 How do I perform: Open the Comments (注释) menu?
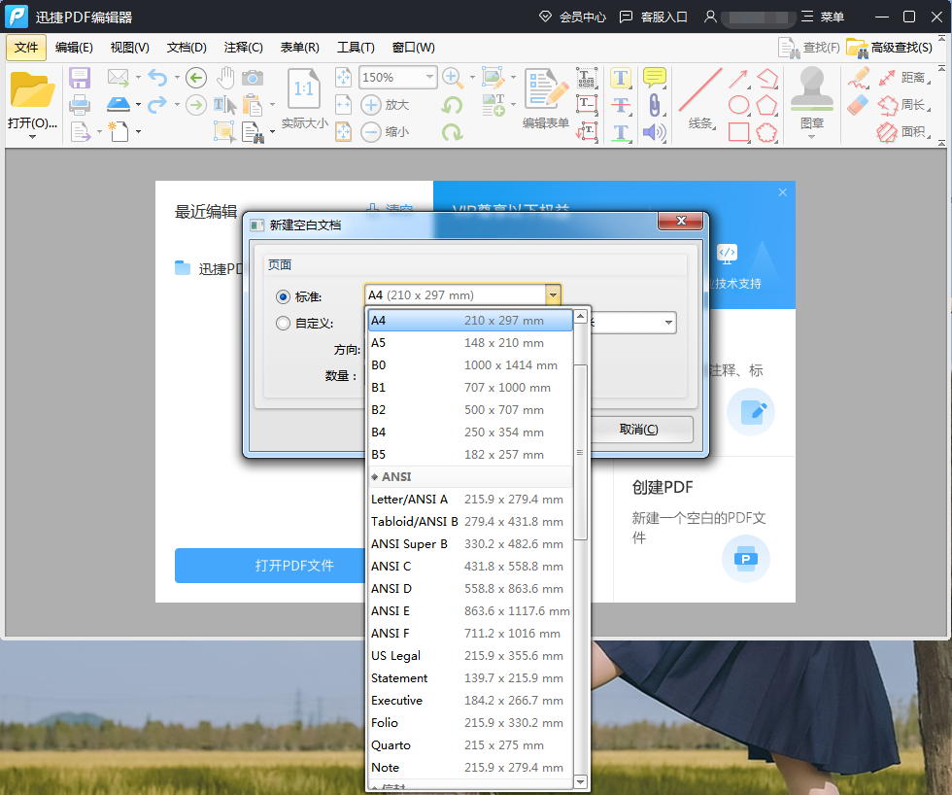click(x=244, y=48)
